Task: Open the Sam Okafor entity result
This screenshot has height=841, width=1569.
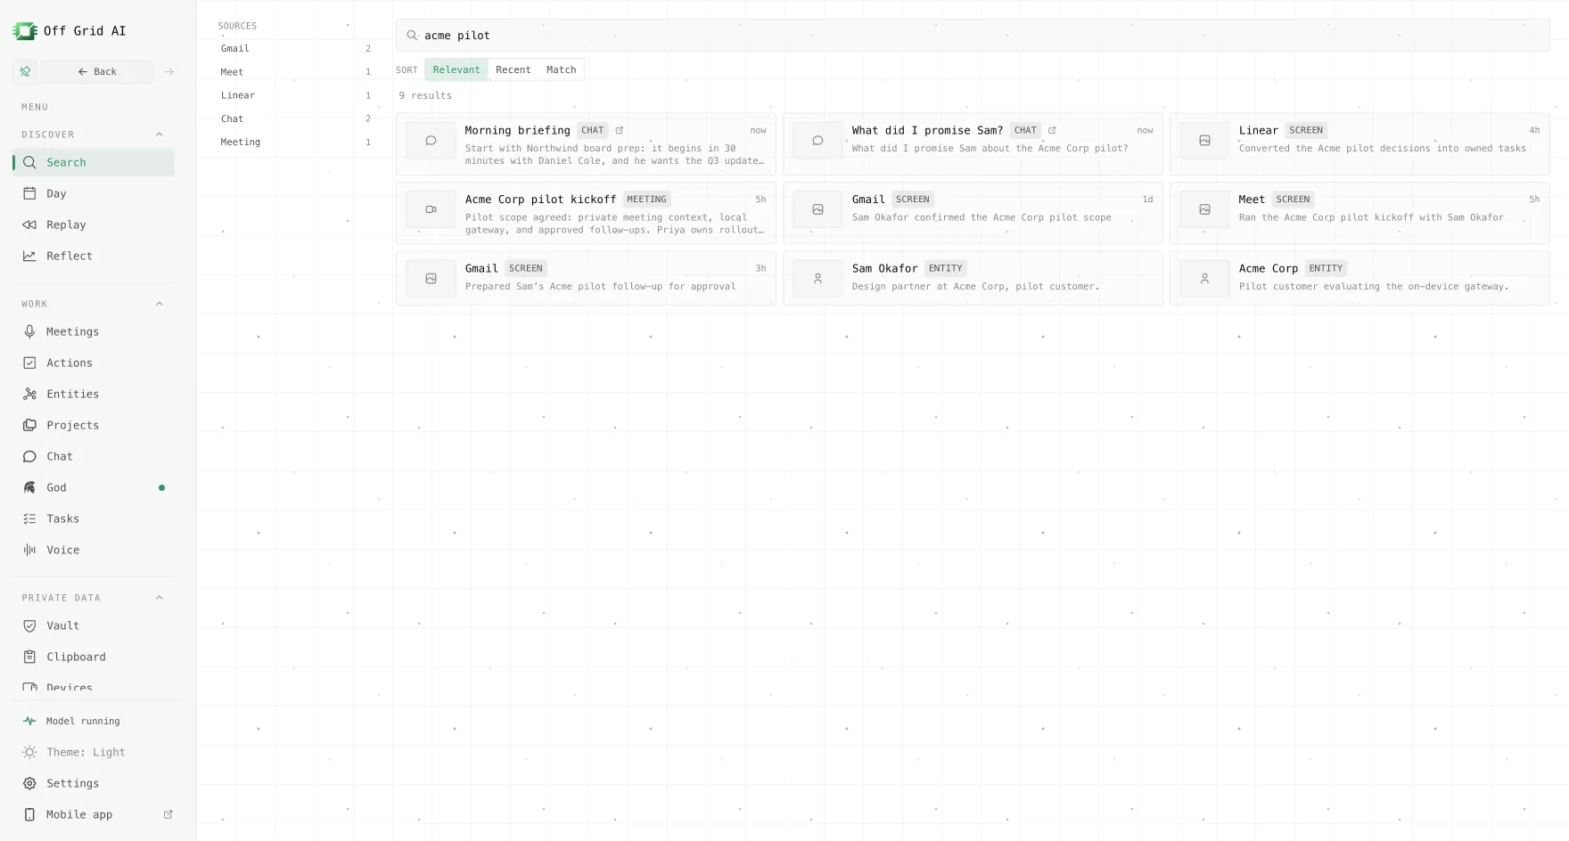Action: tap(973, 278)
